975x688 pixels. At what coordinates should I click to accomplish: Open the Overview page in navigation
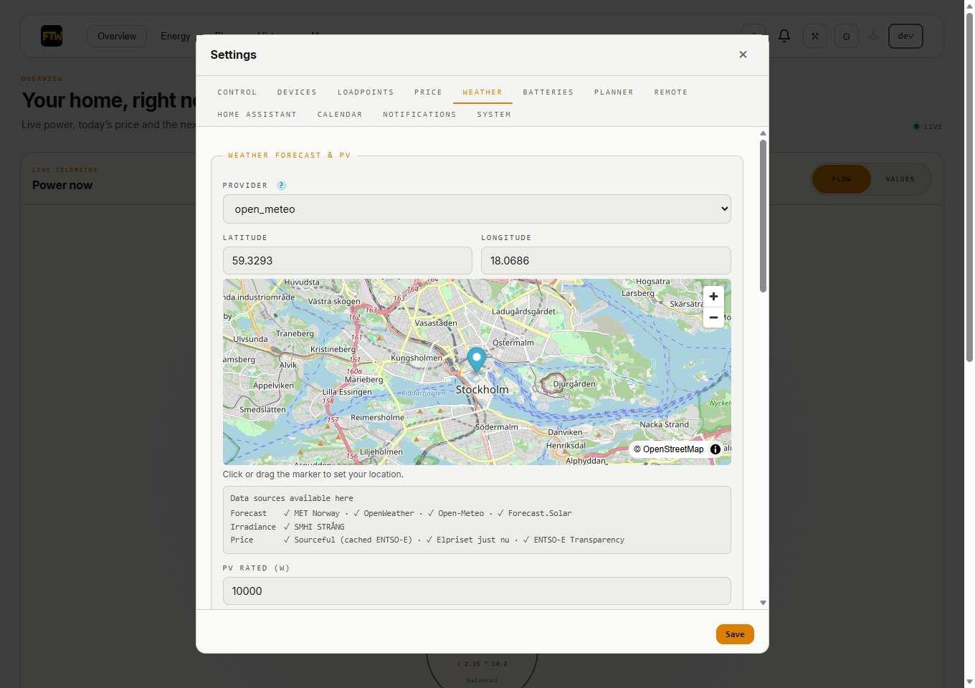coord(117,37)
